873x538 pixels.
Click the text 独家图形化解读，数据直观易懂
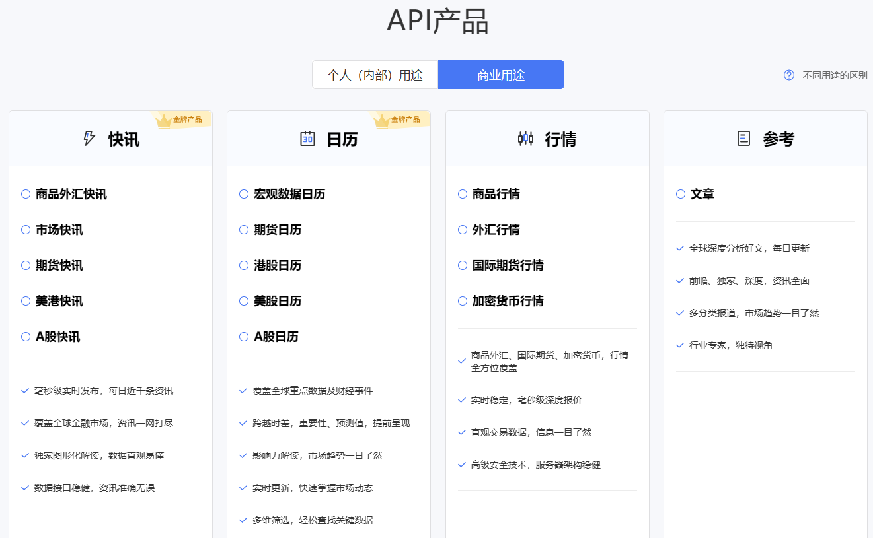(99, 455)
